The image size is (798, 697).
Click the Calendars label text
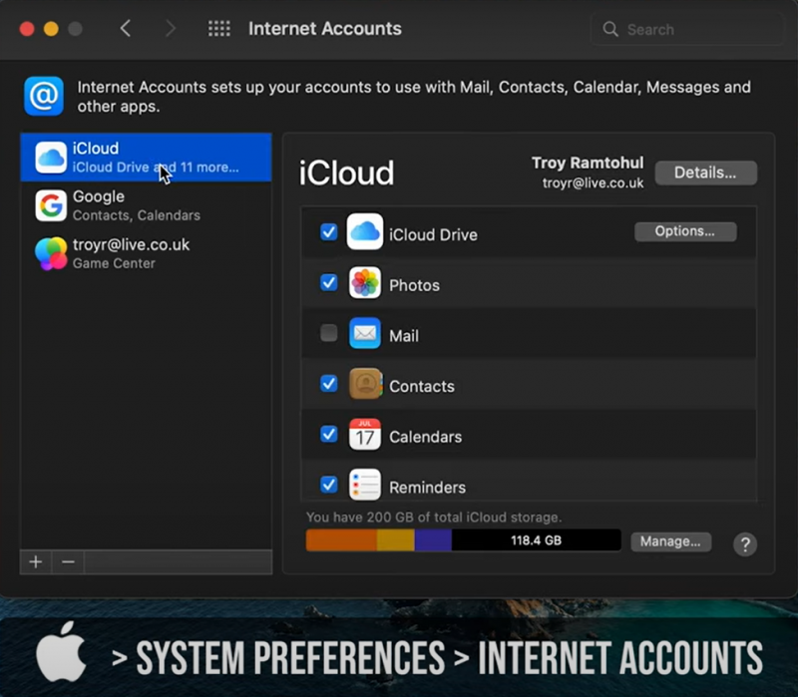pyautogui.click(x=426, y=437)
